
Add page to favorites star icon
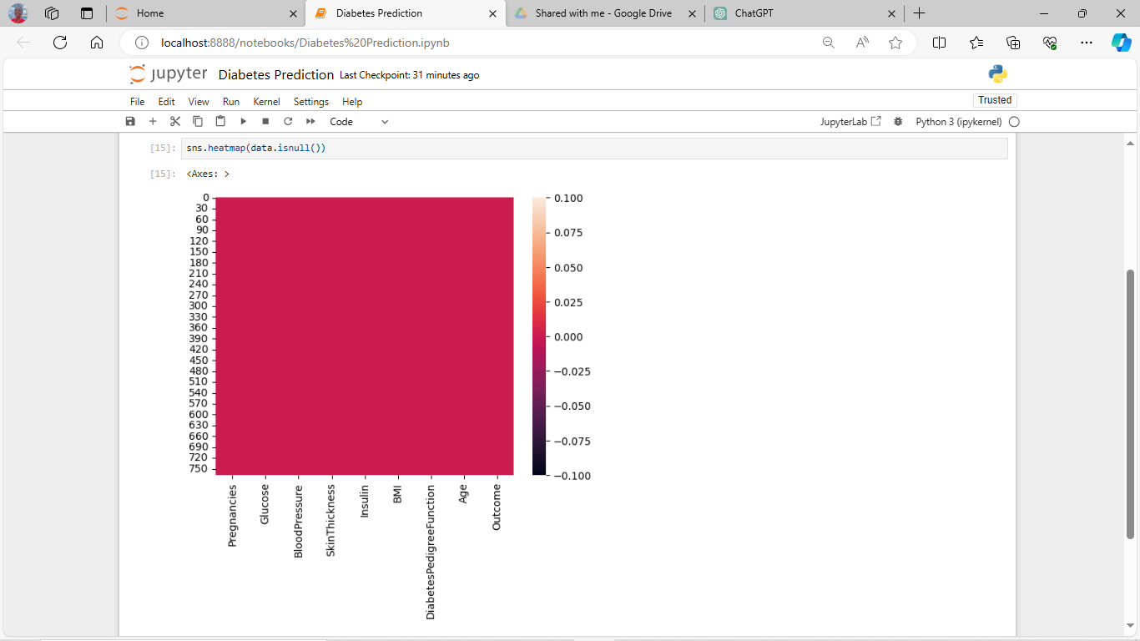click(895, 43)
